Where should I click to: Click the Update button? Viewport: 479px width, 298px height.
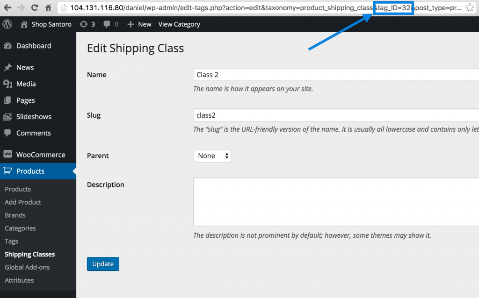pos(103,264)
